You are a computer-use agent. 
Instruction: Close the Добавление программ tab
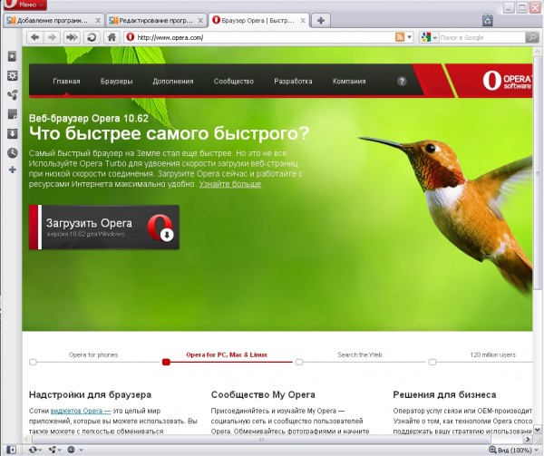[98, 21]
